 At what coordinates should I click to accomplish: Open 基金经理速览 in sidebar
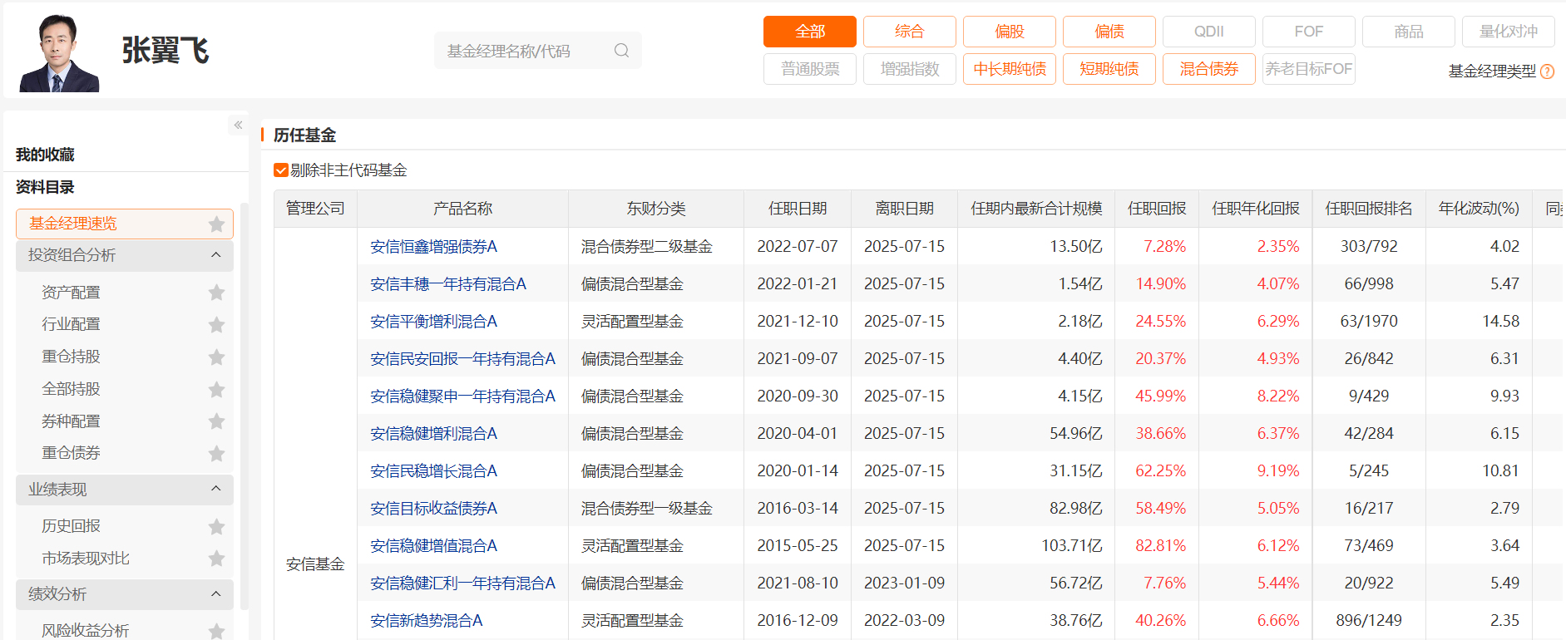73,224
